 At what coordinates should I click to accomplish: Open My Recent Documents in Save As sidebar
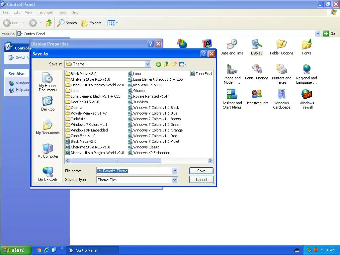point(48,82)
